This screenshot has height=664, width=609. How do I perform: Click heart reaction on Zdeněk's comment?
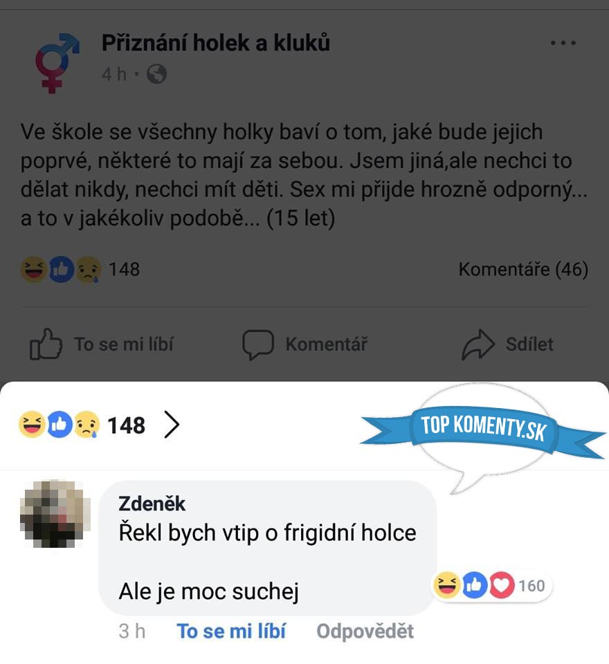point(502,585)
